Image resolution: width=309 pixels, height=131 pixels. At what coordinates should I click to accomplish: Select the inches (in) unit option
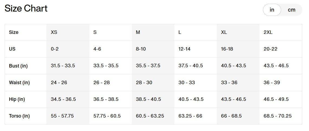272,10
